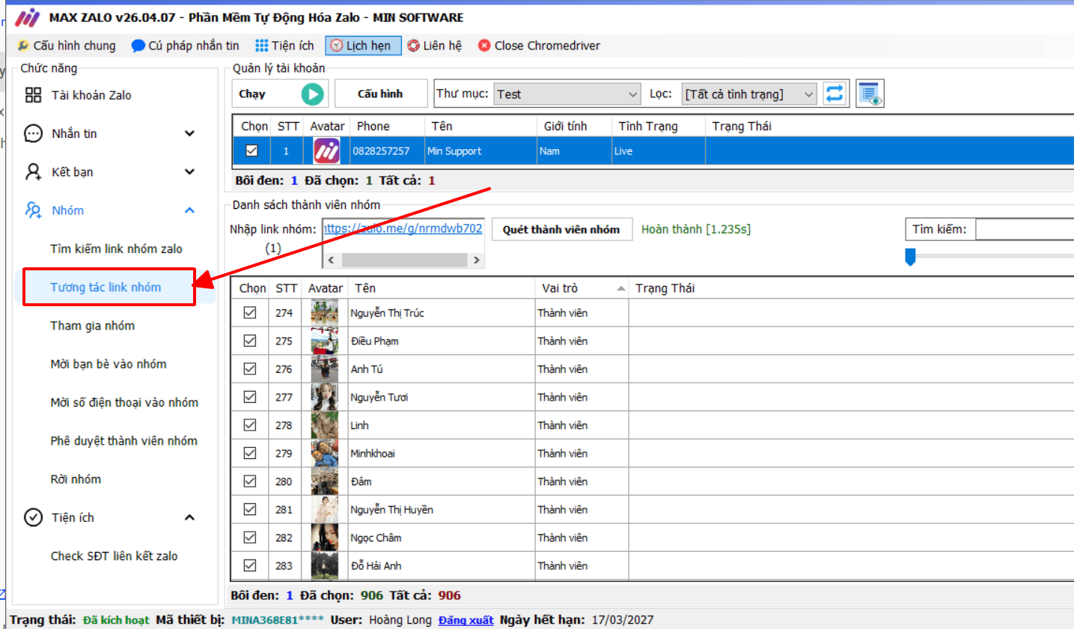Screen dimensions: 1074x629
Task: Click the avatar of Linh
Action: pos(324,425)
